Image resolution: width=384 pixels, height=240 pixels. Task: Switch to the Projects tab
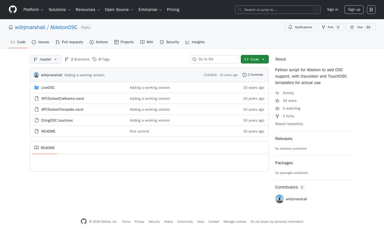(124, 42)
